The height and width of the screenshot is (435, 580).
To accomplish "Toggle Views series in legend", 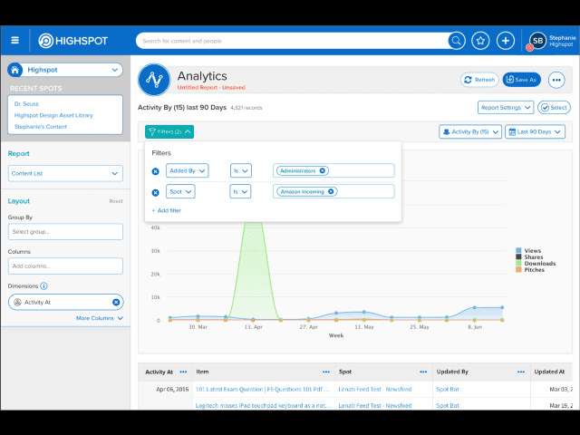I will click(x=528, y=250).
